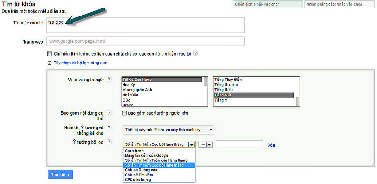Select Tiếng Ý in language list
Viewport: 377px width, 184px height.
254,100
